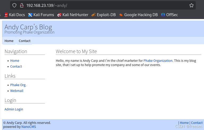Image resolution: width=204 pixels, height=130 pixels.
Task: Open the Kali Docs bookmark
Action: tap(14, 15)
